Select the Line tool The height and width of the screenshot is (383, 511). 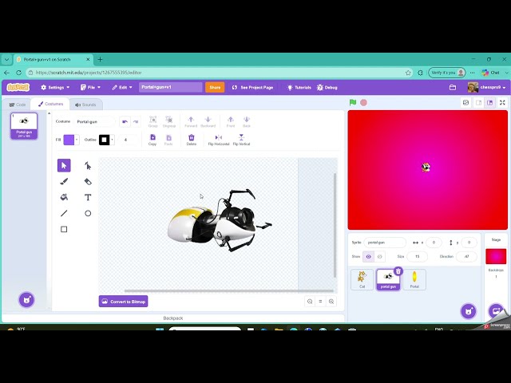[x=64, y=213]
